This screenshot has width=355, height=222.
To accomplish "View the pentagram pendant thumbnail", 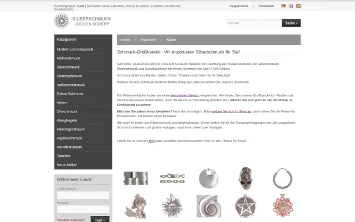I will pyautogui.click(x=245, y=205).
